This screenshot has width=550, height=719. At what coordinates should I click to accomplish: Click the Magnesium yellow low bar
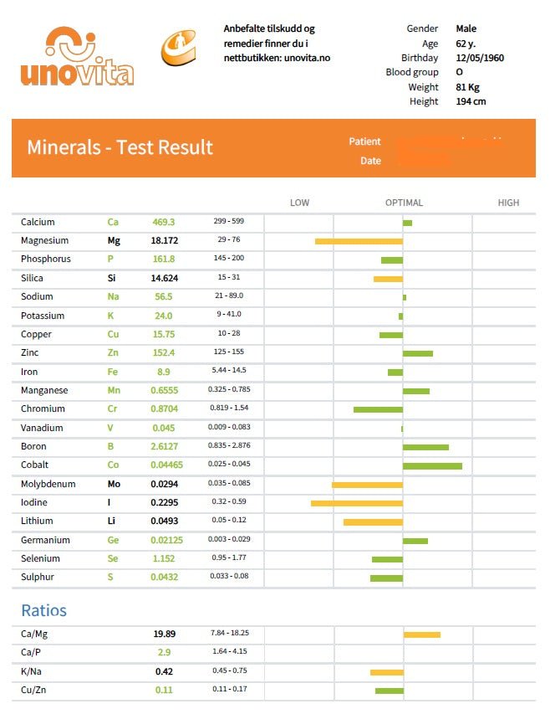359,241
